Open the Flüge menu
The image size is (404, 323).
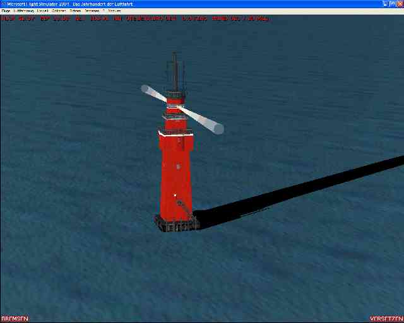pyautogui.click(x=5, y=11)
